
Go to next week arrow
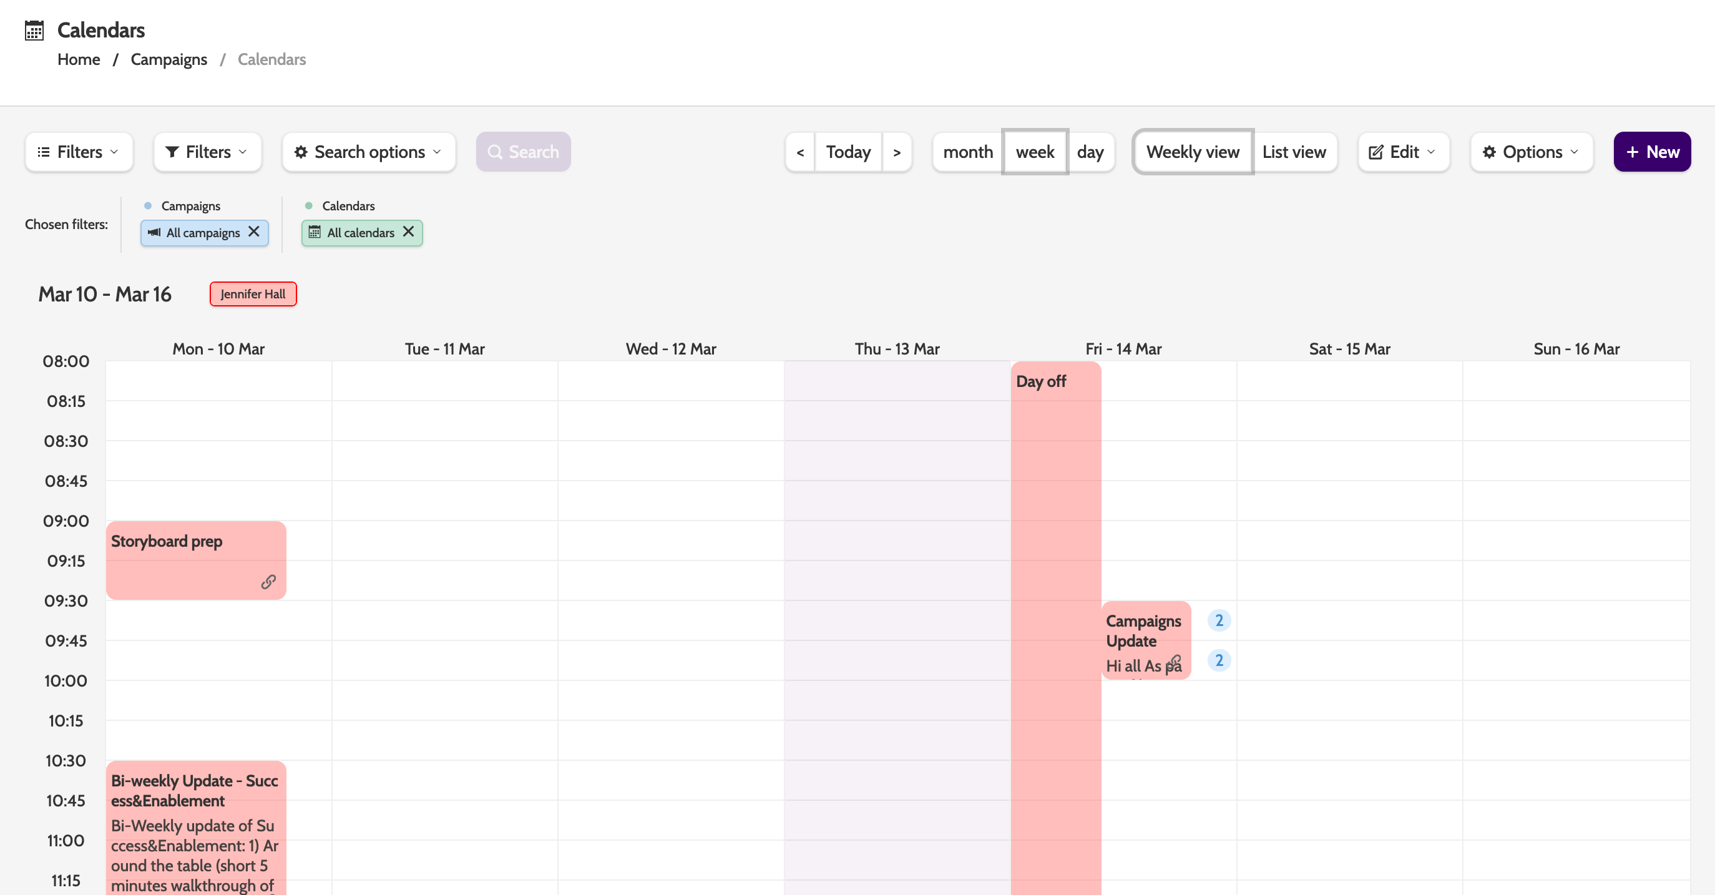(x=897, y=152)
